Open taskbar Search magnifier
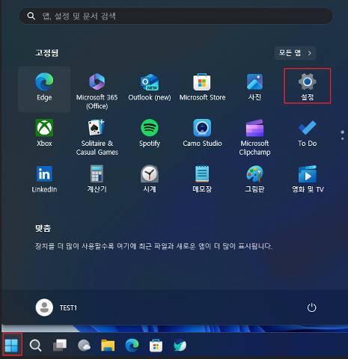Viewport: 348px width, 359px height. click(x=35, y=346)
